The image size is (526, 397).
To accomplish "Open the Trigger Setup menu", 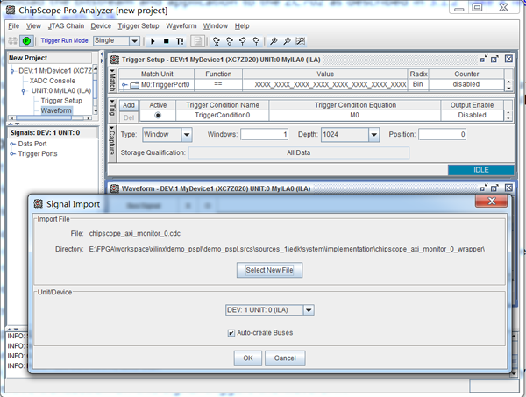I will tap(139, 26).
